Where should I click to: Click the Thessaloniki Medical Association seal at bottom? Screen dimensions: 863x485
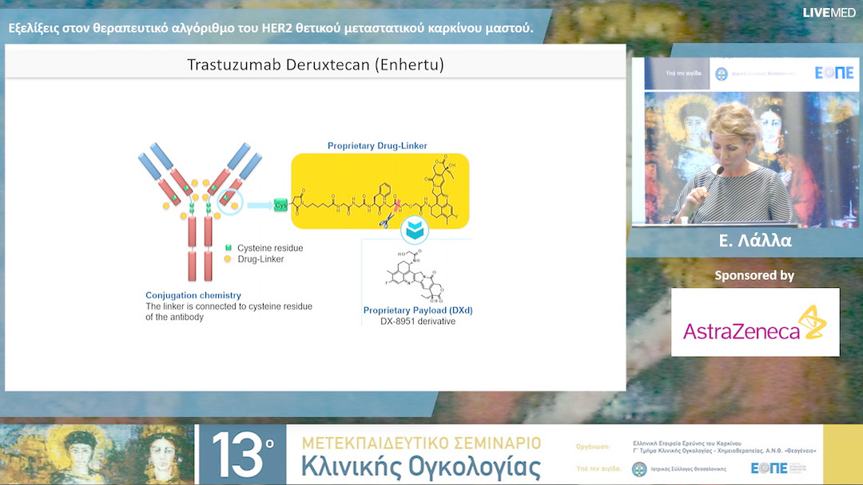639,469
